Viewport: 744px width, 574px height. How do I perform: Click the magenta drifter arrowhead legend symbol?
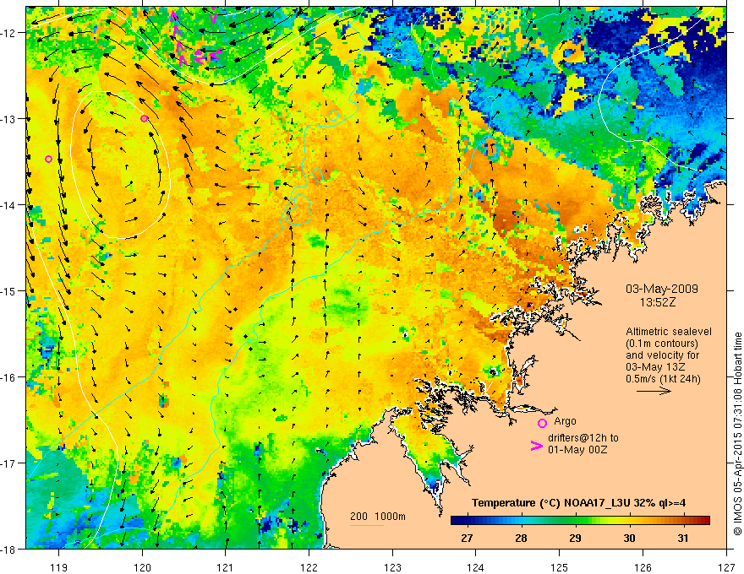(536, 446)
